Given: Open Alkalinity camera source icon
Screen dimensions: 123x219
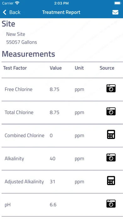Looking at the screenshot, I should (x=111, y=157).
